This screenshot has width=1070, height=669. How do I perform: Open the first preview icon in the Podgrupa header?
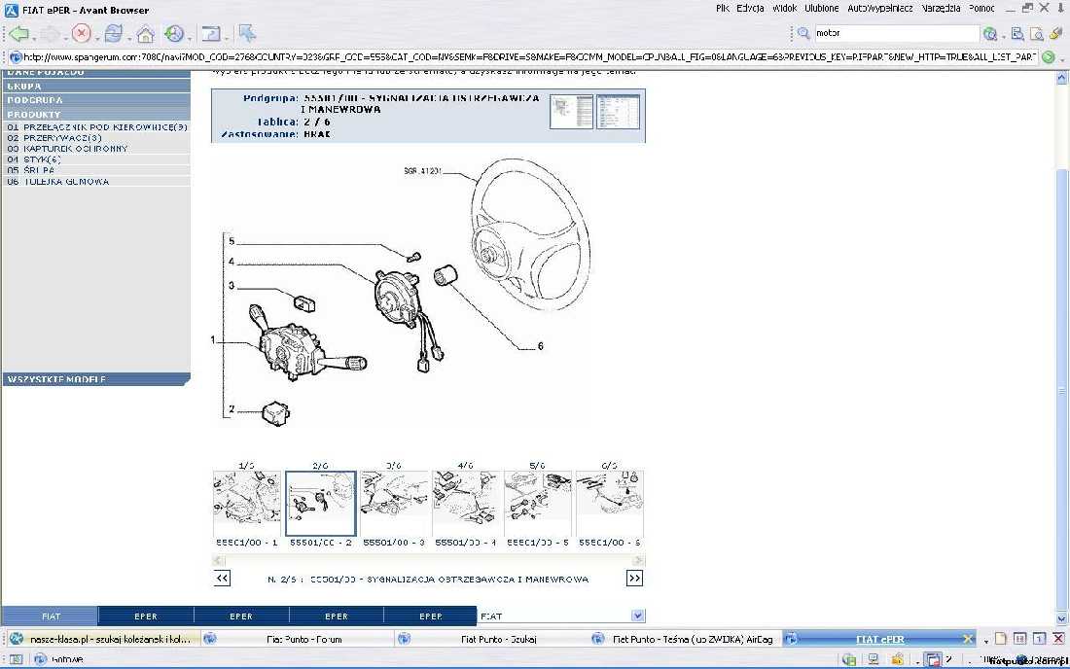point(572,112)
